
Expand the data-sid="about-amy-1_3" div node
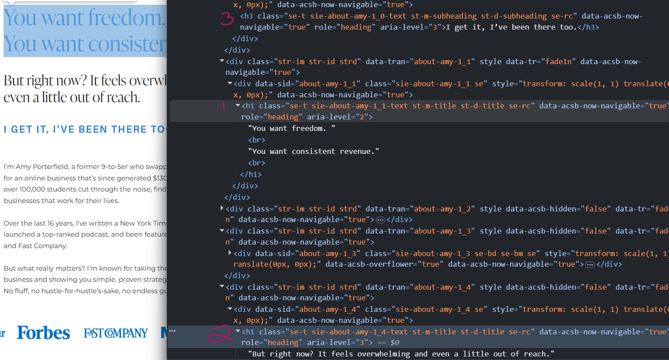pos(230,253)
